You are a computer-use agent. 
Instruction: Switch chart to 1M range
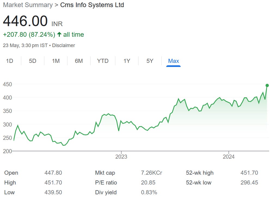(x=56, y=61)
